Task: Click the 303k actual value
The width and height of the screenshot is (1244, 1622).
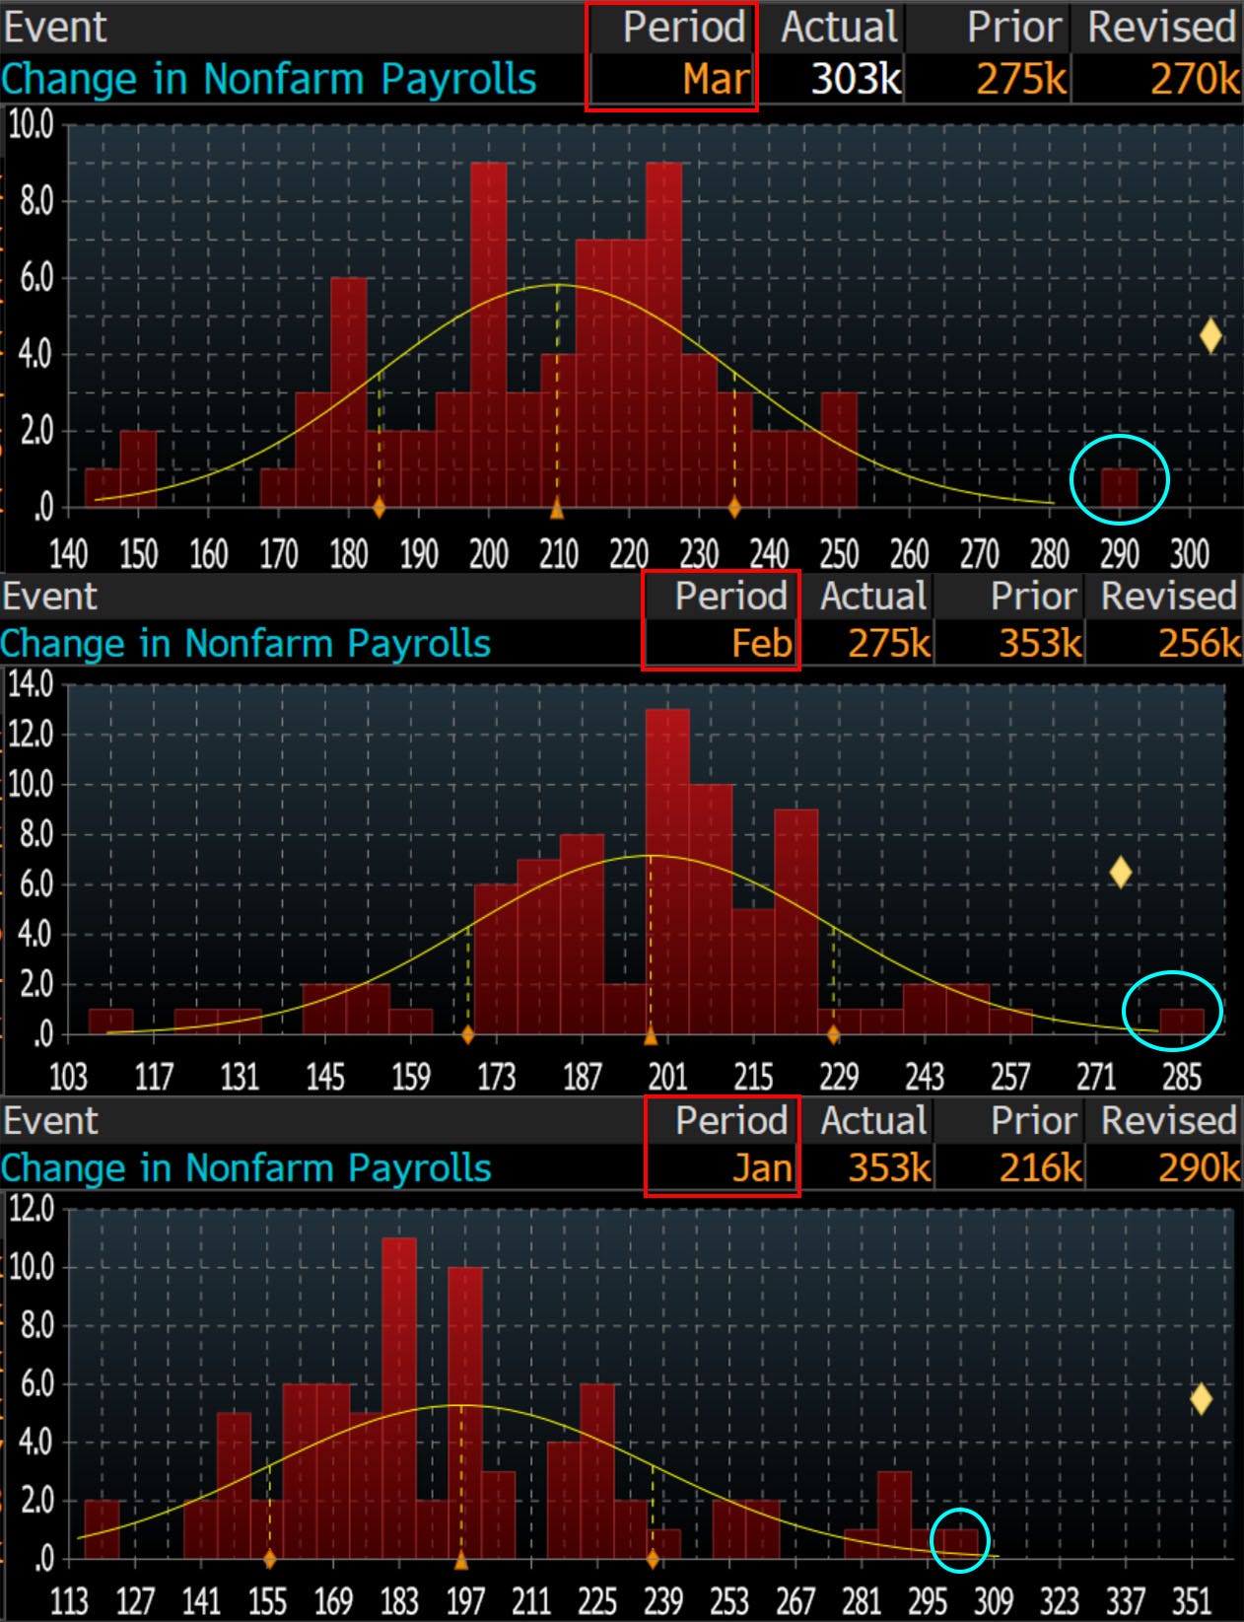Action: [856, 79]
